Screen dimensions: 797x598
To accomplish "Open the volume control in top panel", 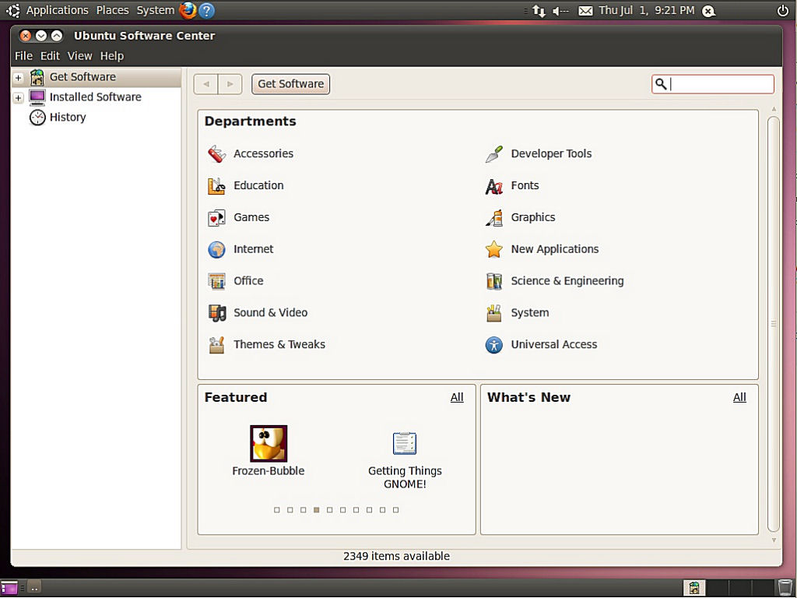I will (560, 11).
